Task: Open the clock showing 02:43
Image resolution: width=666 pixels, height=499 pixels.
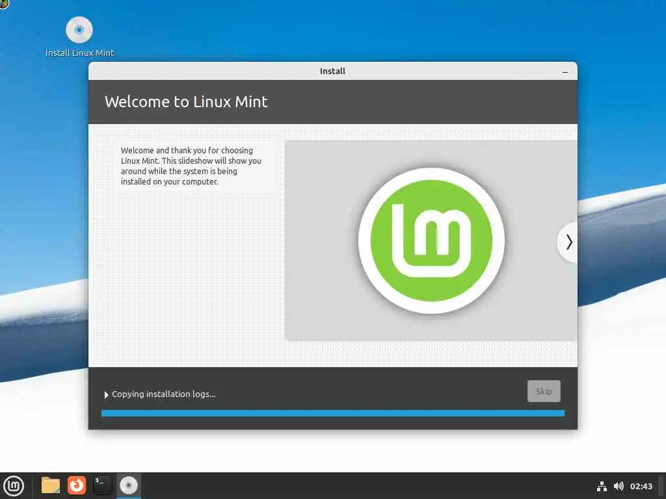Action: coord(641,486)
